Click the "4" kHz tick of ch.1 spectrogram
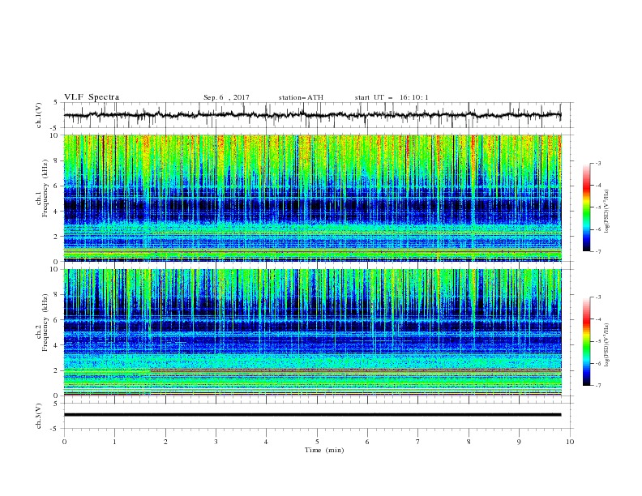This screenshot has width=642, height=496. pos(57,212)
